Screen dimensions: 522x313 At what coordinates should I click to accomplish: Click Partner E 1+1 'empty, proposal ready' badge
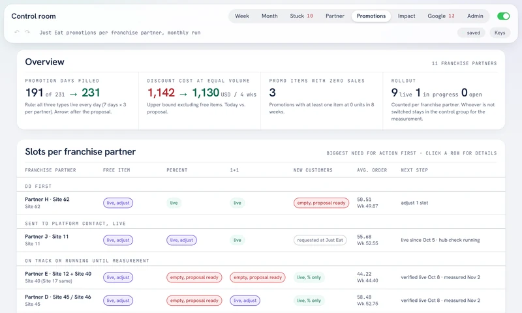[x=258, y=277]
